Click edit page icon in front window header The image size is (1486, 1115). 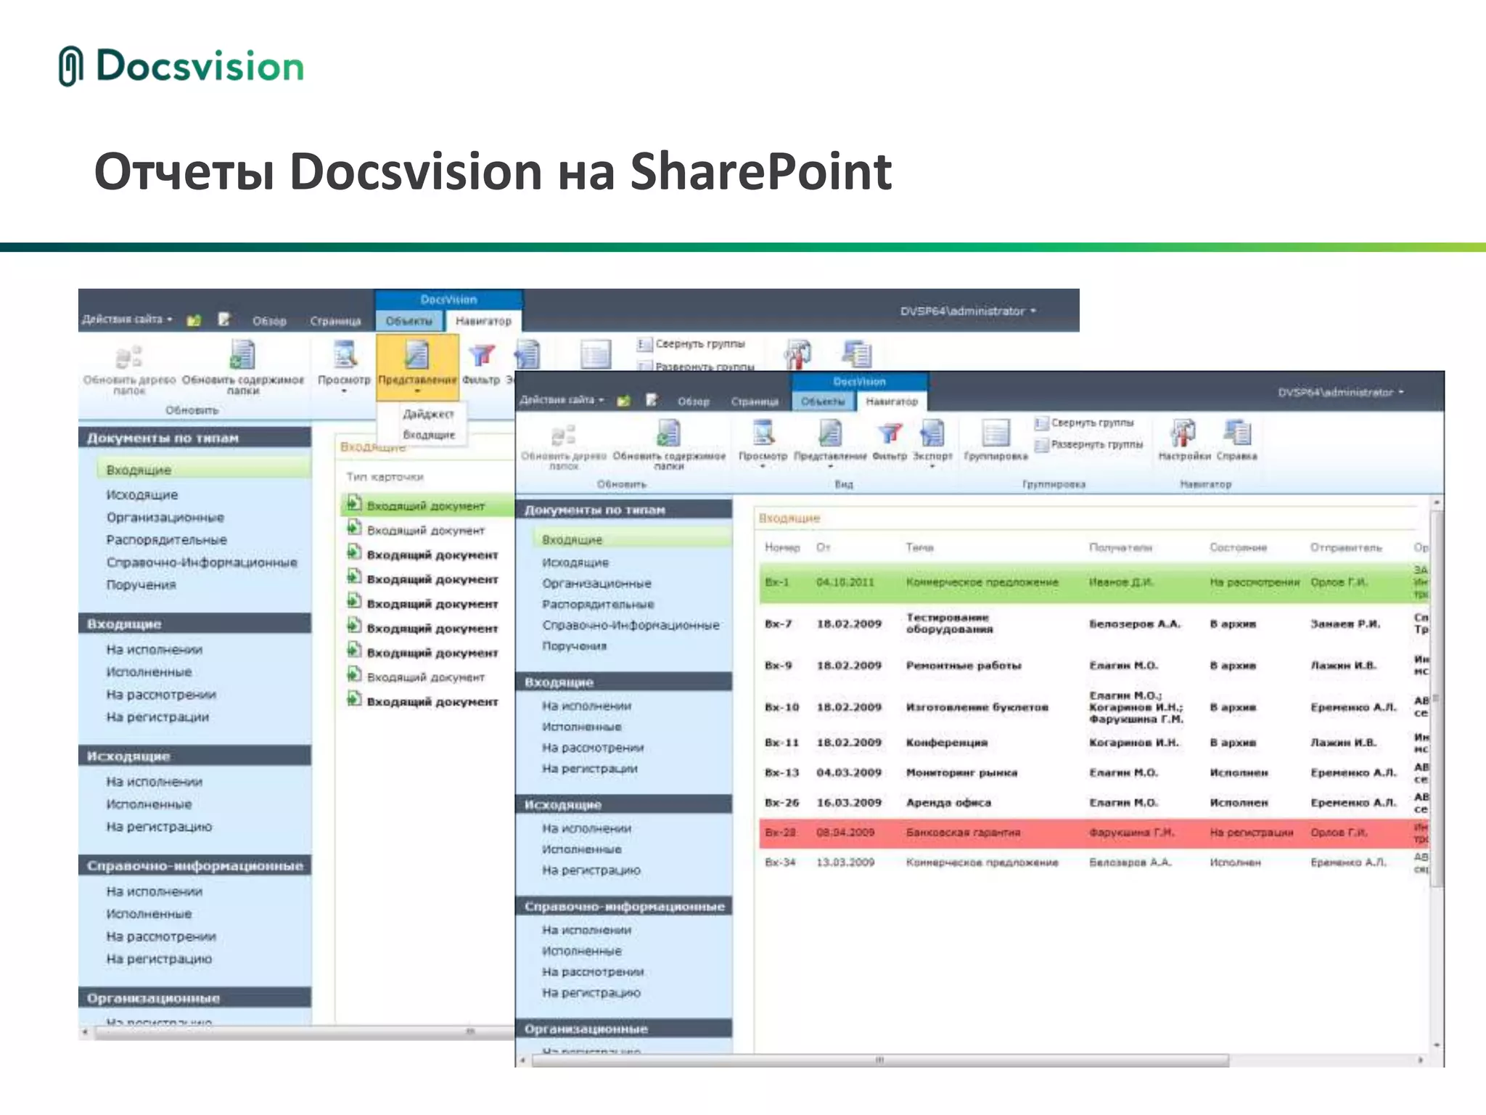pos(652,400)
